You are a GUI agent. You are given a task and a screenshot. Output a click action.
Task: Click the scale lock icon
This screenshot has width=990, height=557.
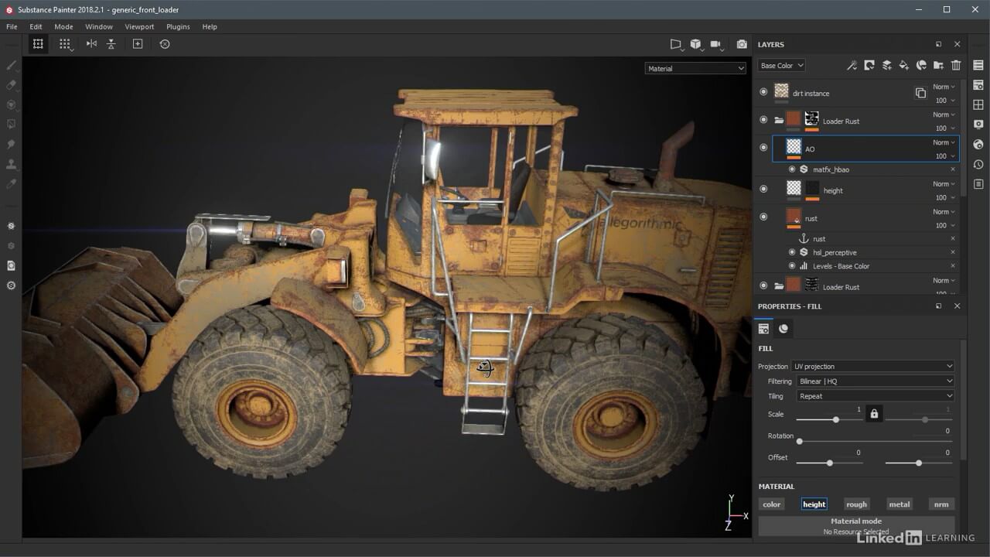874,414
